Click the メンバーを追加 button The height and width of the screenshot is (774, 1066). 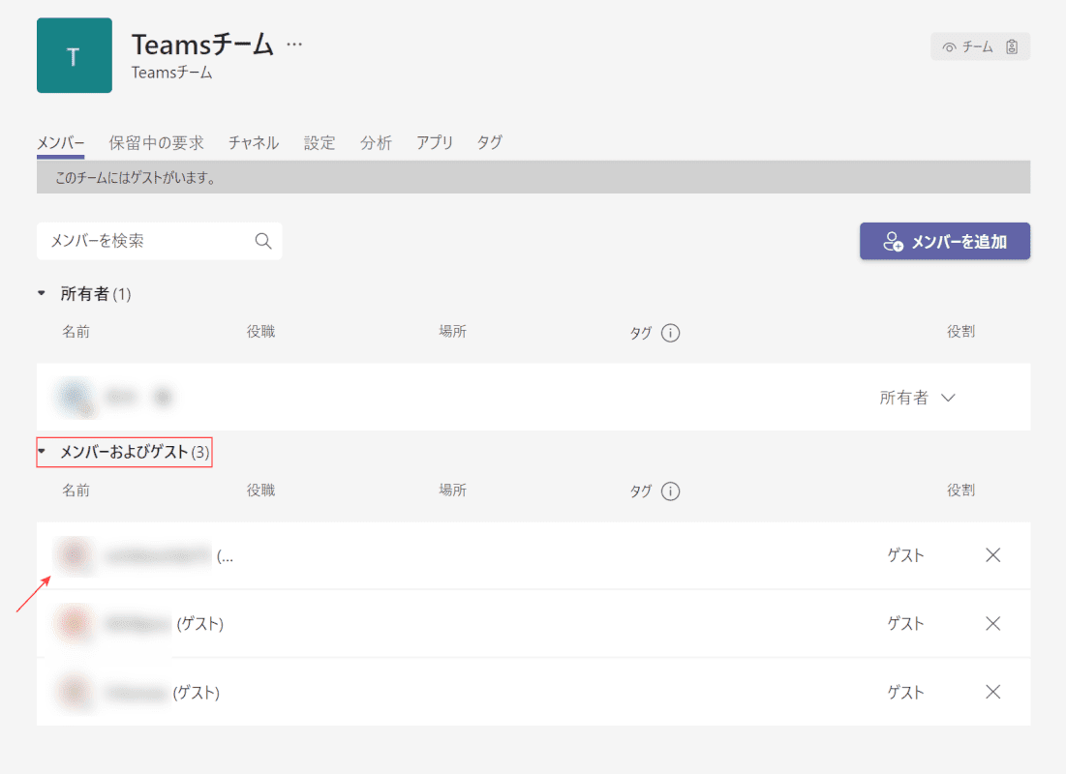[x=944, y=241]
